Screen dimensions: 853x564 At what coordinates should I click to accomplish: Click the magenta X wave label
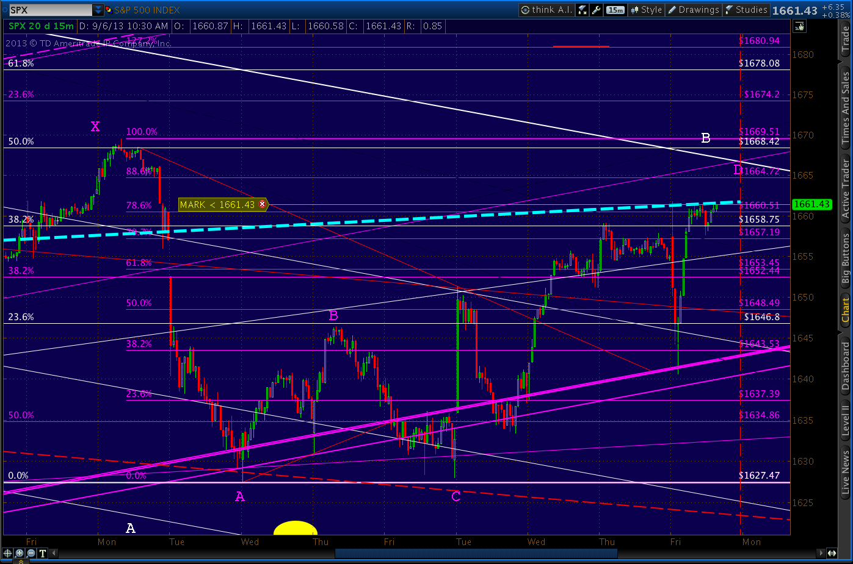pos(95,127)
